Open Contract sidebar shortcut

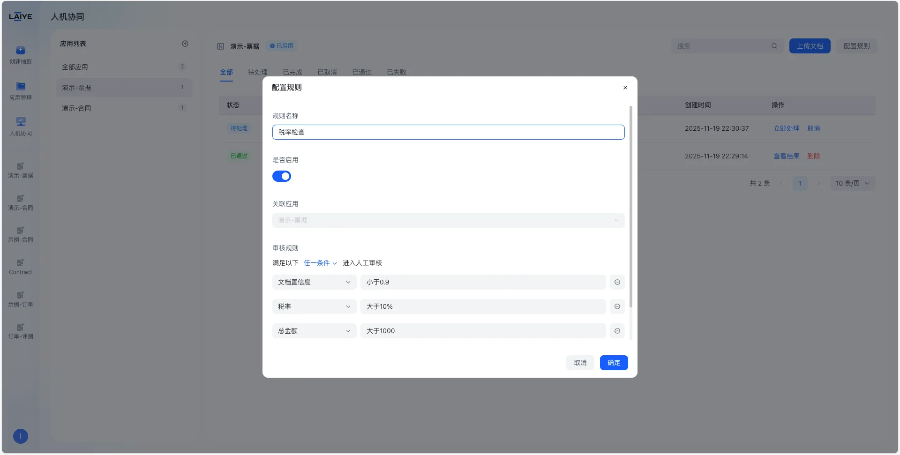(x=21, y=267)
